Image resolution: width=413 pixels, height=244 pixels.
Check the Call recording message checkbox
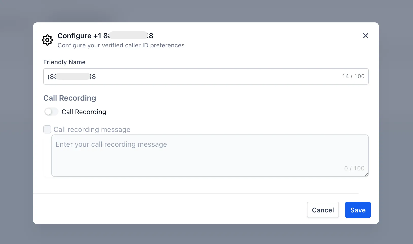pos(47,129)
